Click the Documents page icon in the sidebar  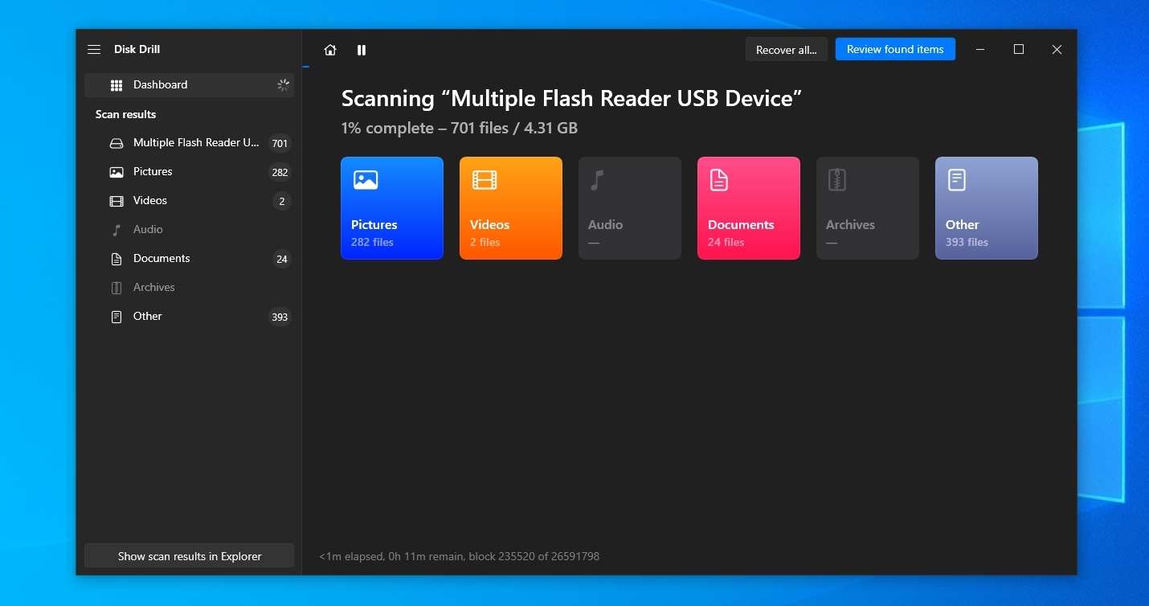pyautogui.click(x=117, y=259)
